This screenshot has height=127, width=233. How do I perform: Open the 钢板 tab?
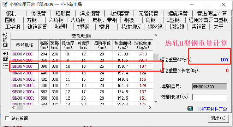pos(129,20)
